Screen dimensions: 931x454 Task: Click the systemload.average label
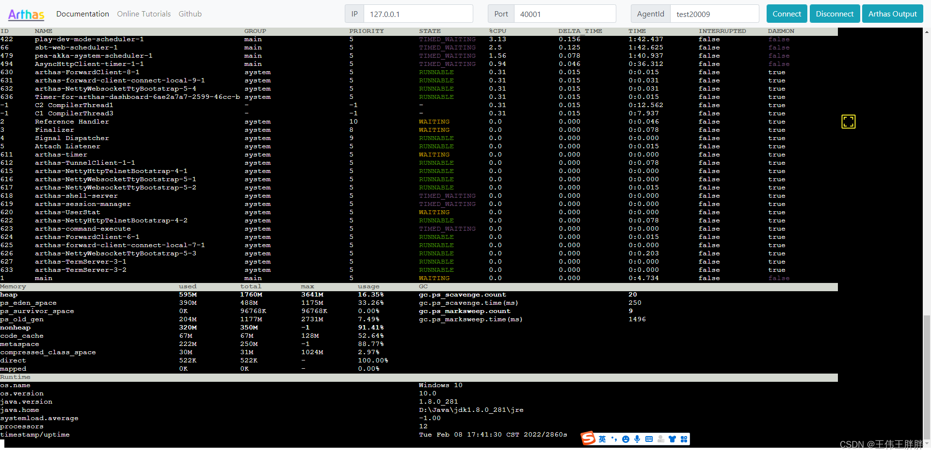(39, 418)
